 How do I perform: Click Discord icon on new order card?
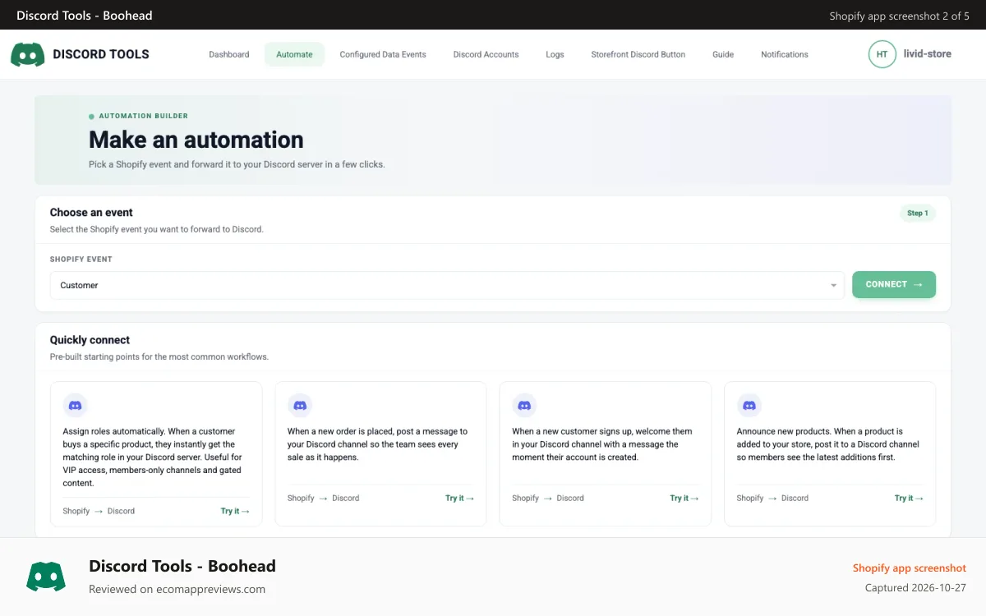coord(300,406)
